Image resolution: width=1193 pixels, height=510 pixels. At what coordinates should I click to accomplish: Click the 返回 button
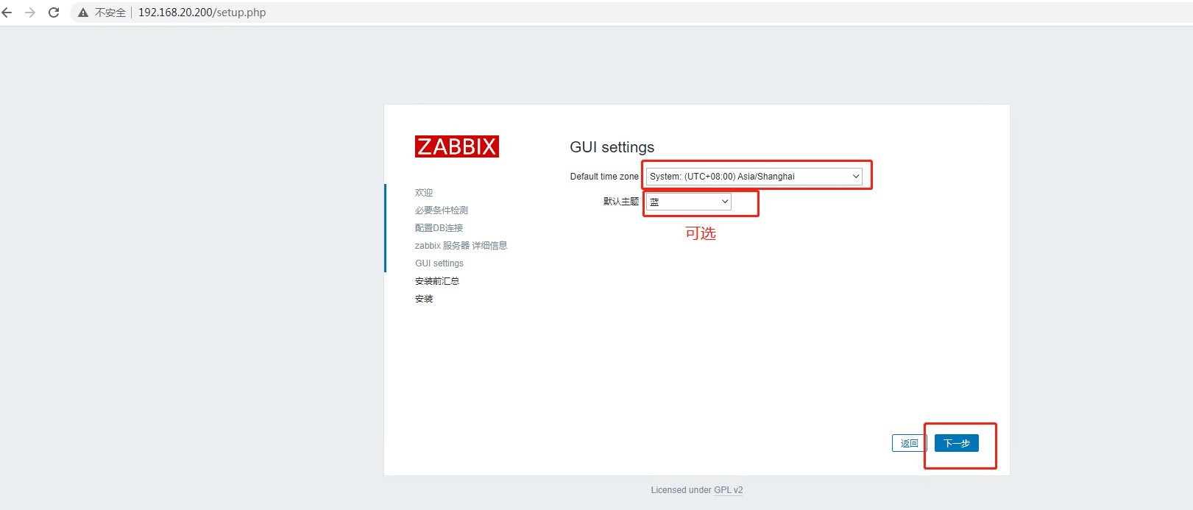[x=909, y=443]
